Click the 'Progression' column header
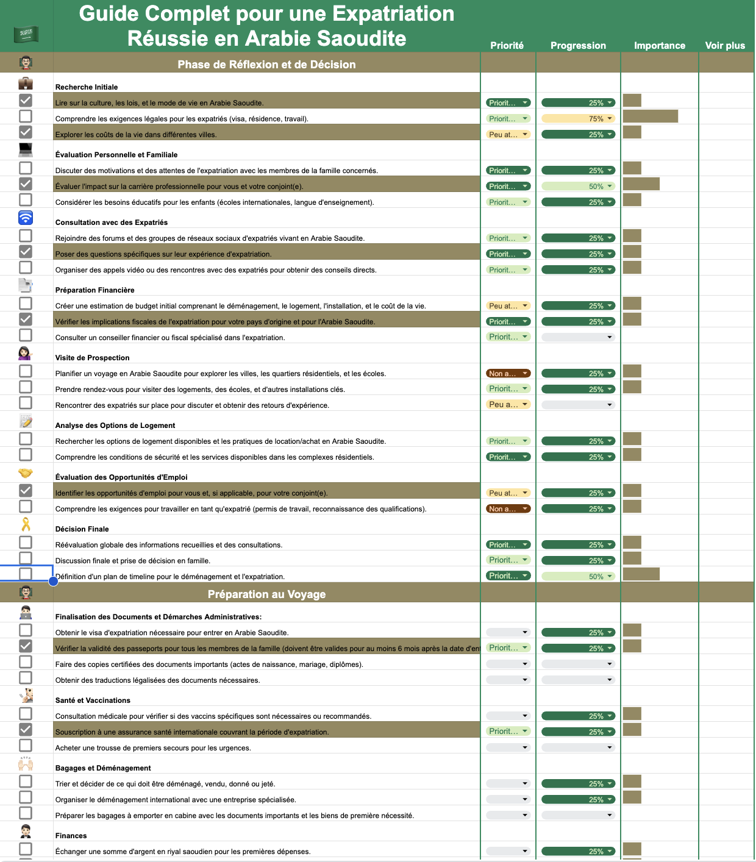This screenshot has width=756, height=862. click(578, 45)
